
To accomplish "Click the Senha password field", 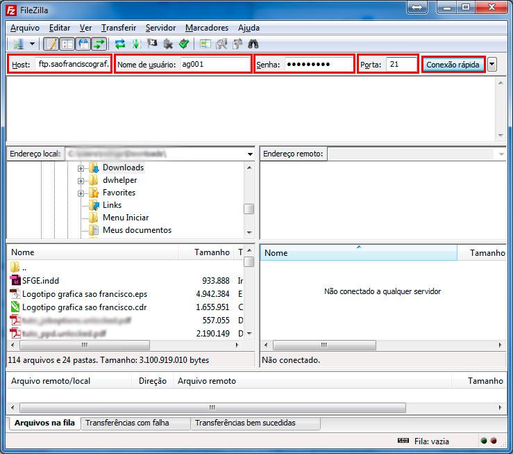I will (319, 64).
